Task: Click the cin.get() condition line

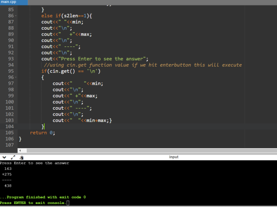Action: click(71, 71)
